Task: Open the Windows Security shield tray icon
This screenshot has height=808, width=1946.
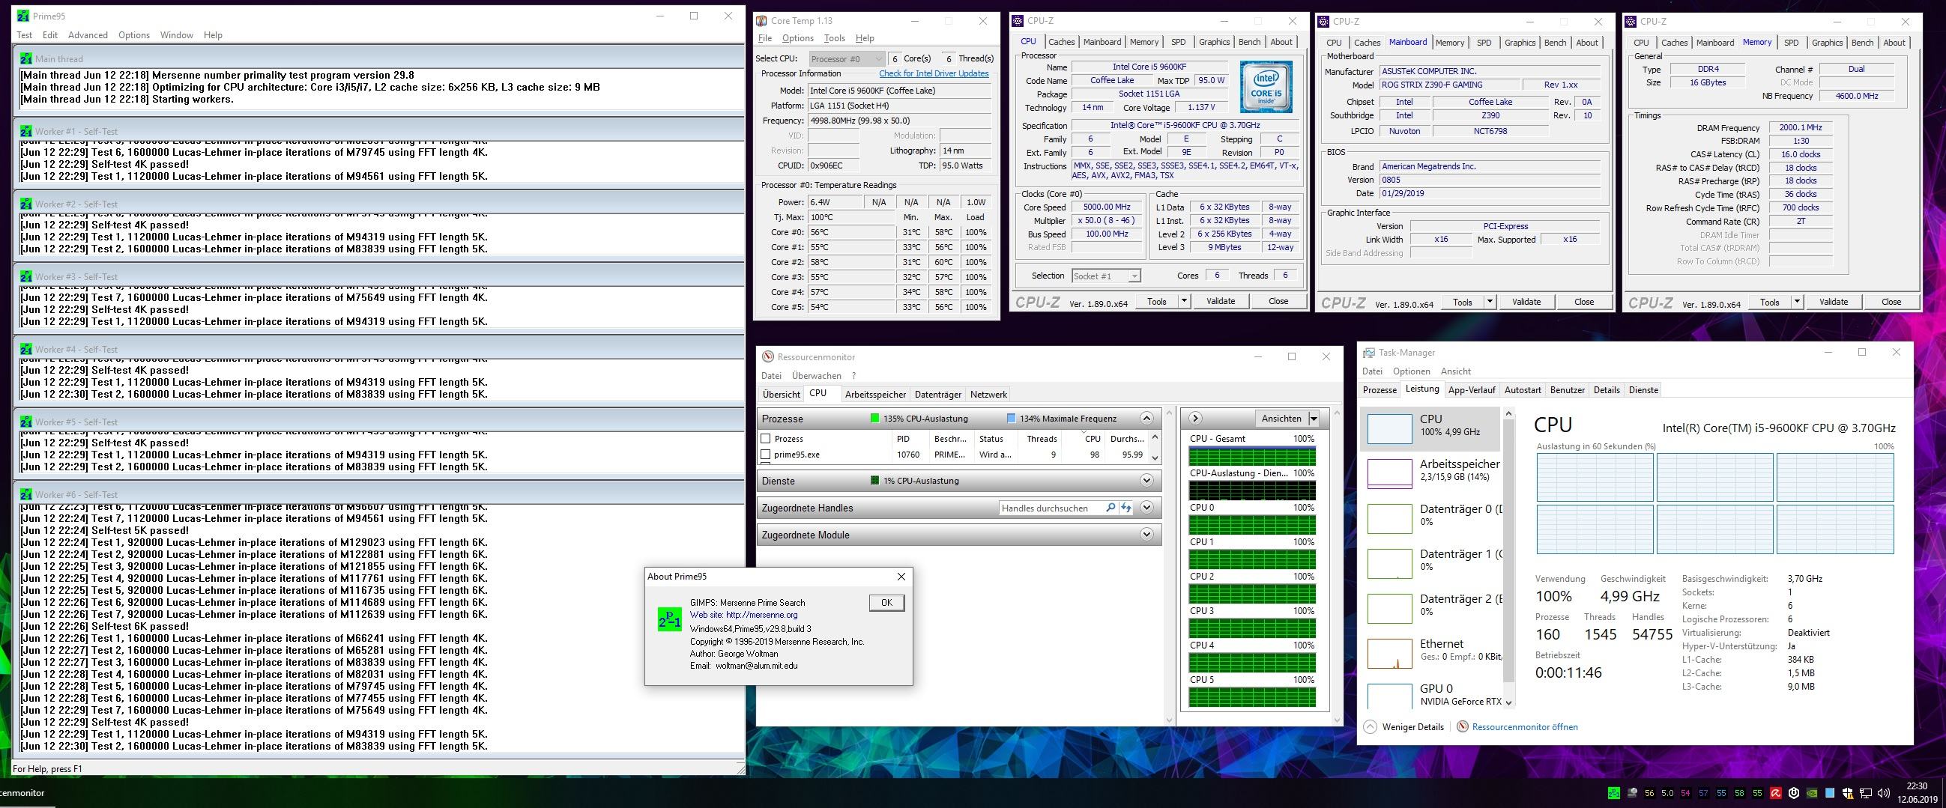Action: [1848, 793]
